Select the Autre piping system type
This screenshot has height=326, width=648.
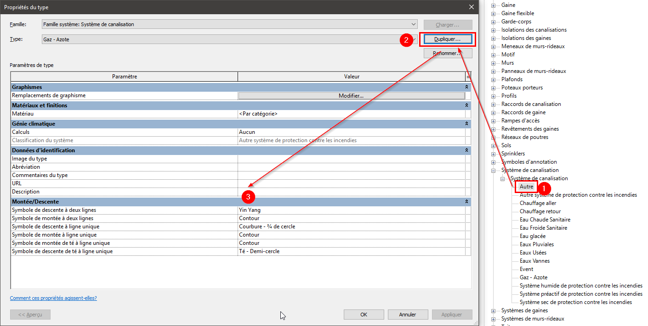[x=527, y=187]
